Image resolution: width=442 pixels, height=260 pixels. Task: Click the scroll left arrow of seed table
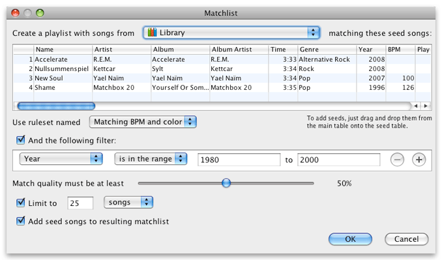[x=416, y=106]
